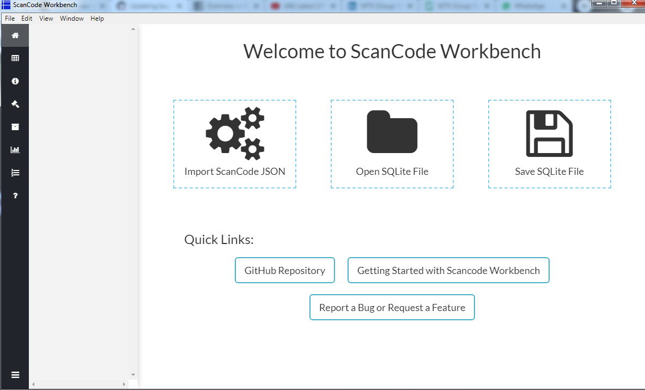Viewport: 645px width, 390px height.
Task: Open the Table view icon in sidebar
Action: (15, 58)
